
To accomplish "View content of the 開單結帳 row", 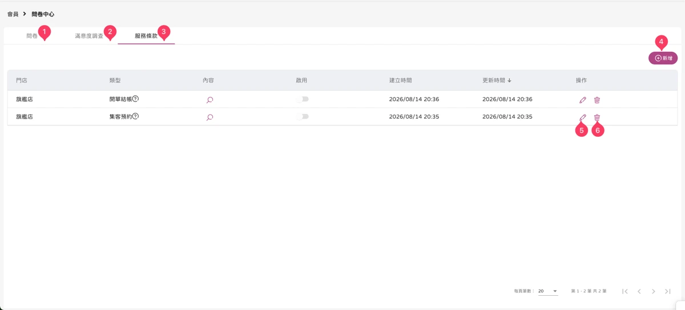I will coord(209,100).
